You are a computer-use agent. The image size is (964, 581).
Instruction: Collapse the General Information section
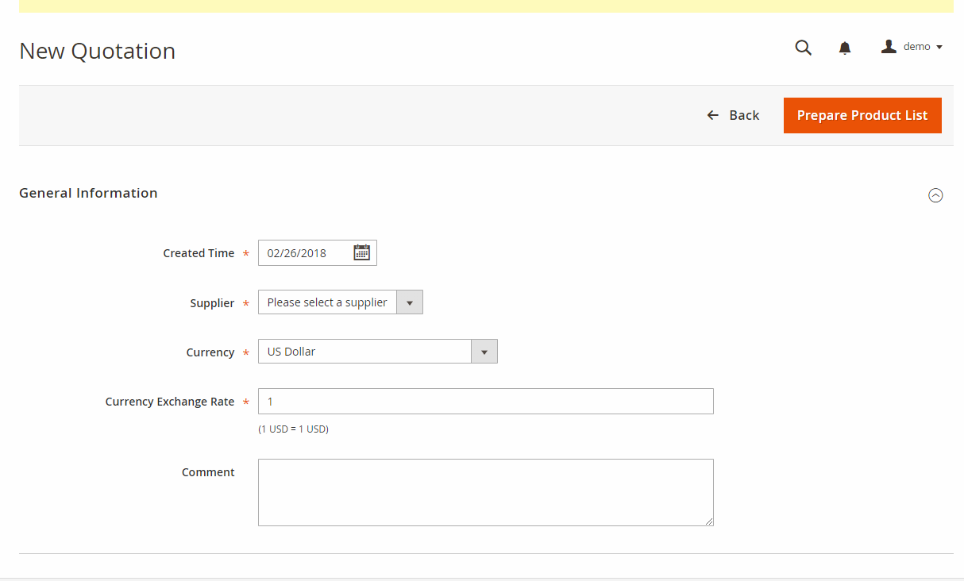pos(935,195)
